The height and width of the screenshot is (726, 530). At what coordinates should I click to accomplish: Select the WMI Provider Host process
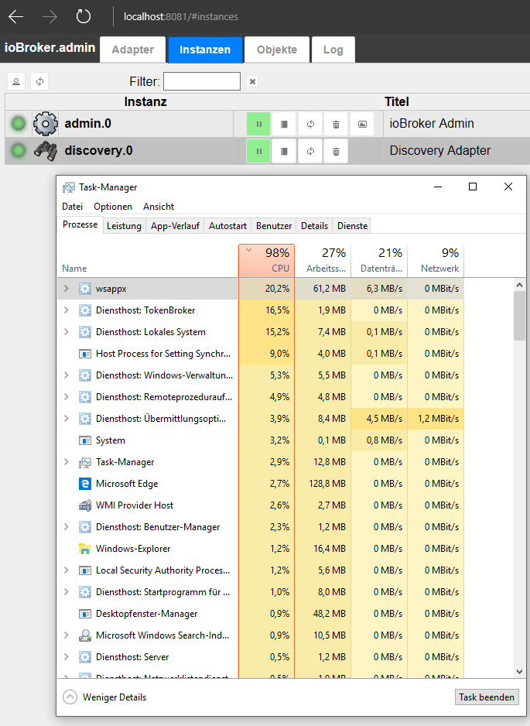tap(261, 505)
